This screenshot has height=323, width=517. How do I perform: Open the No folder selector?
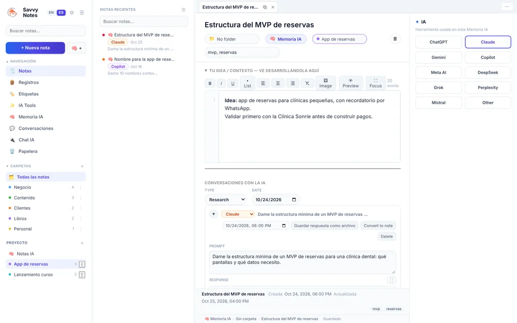coord(232,39)
